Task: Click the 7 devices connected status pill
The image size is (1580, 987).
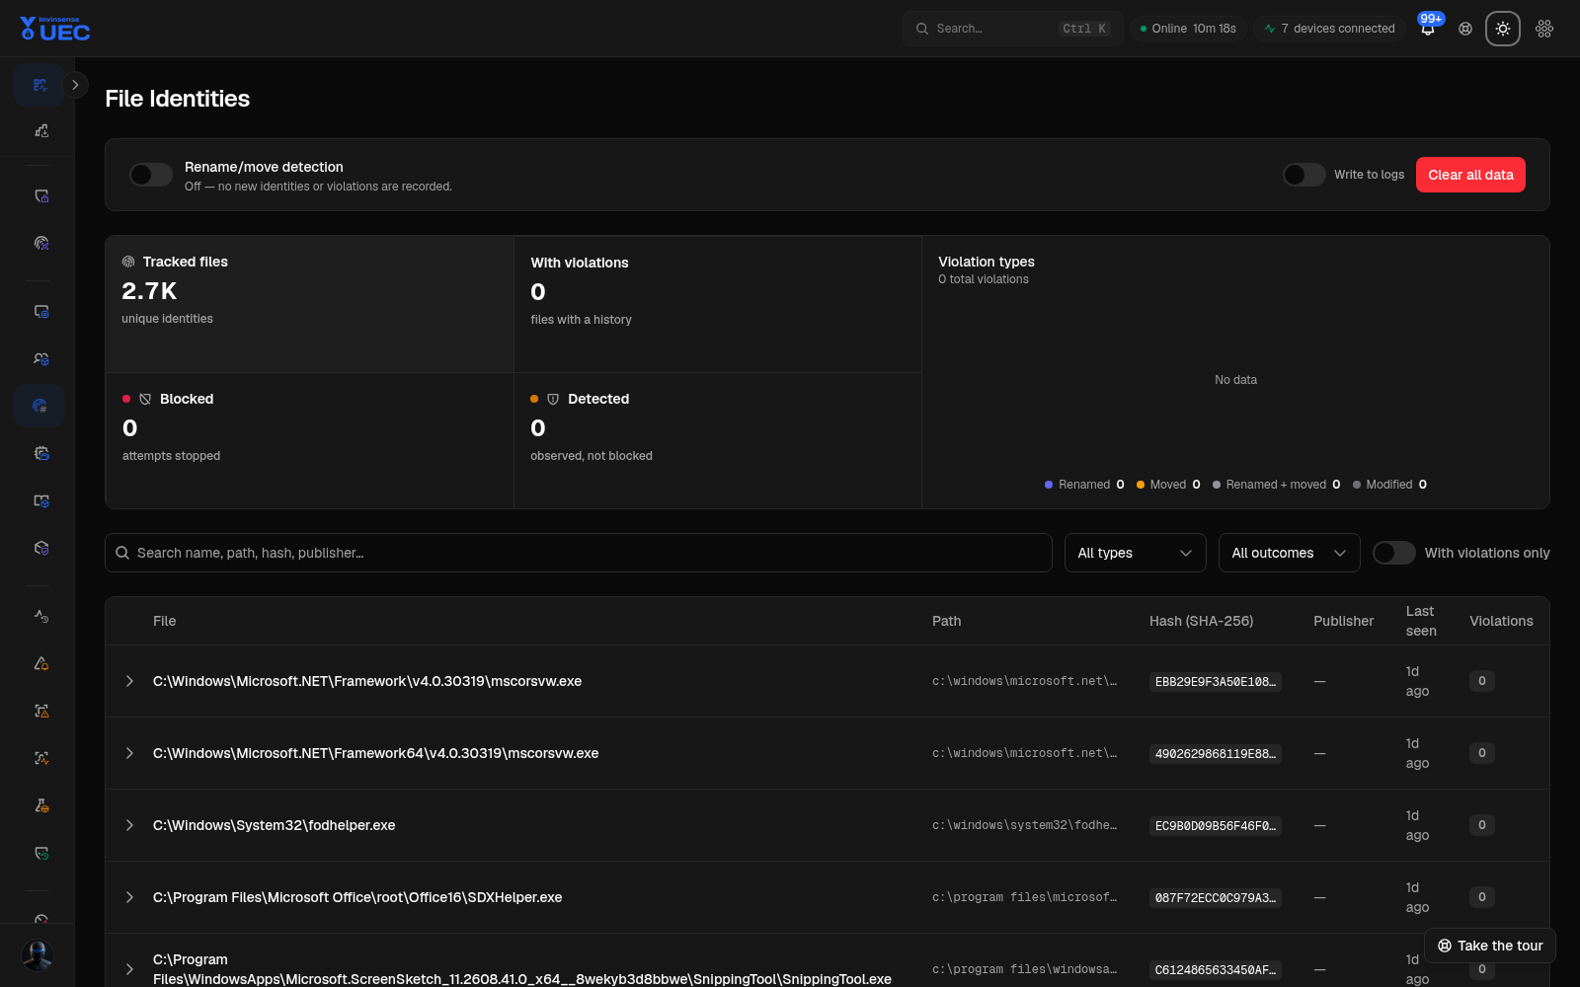Action: click(x=1329, y=29)
